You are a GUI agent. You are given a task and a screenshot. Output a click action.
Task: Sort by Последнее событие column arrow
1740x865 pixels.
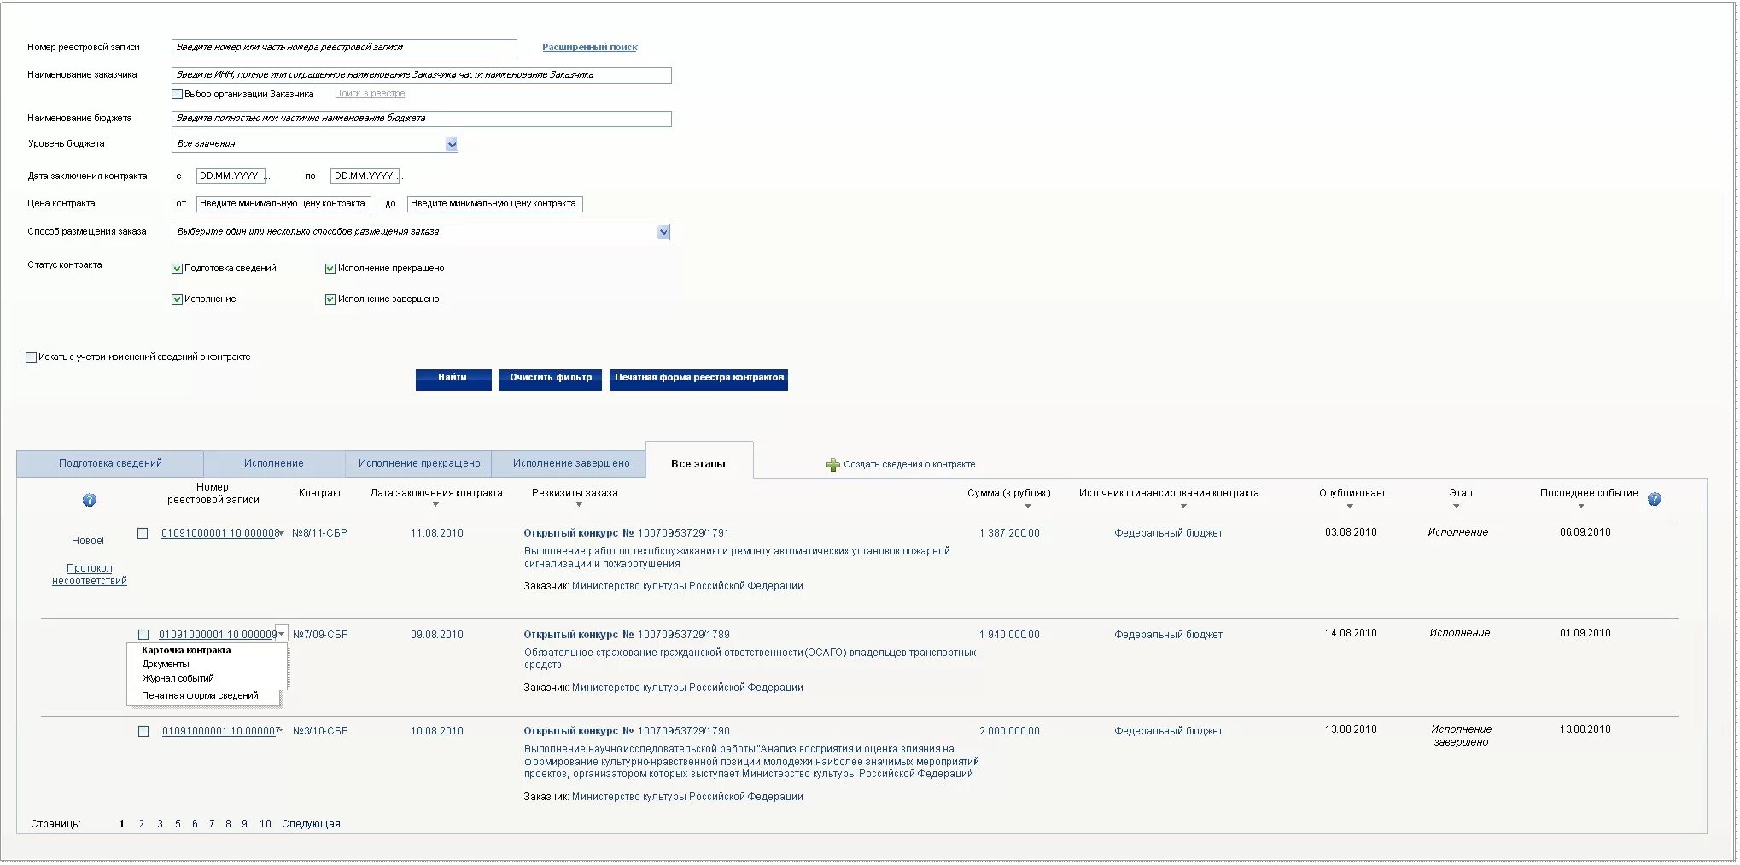click(1581, 506)
